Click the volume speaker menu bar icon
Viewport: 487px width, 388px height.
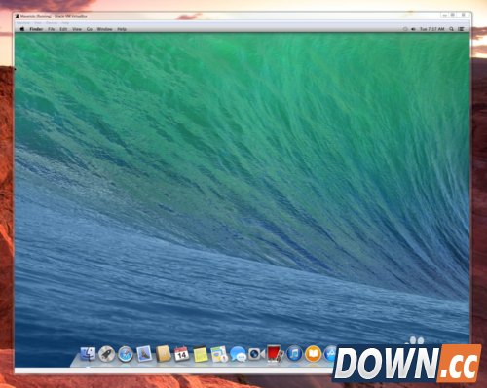pyautogui.click(x=413, y=29)
